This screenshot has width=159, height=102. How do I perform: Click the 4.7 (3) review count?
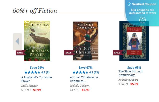pos(45,72)
